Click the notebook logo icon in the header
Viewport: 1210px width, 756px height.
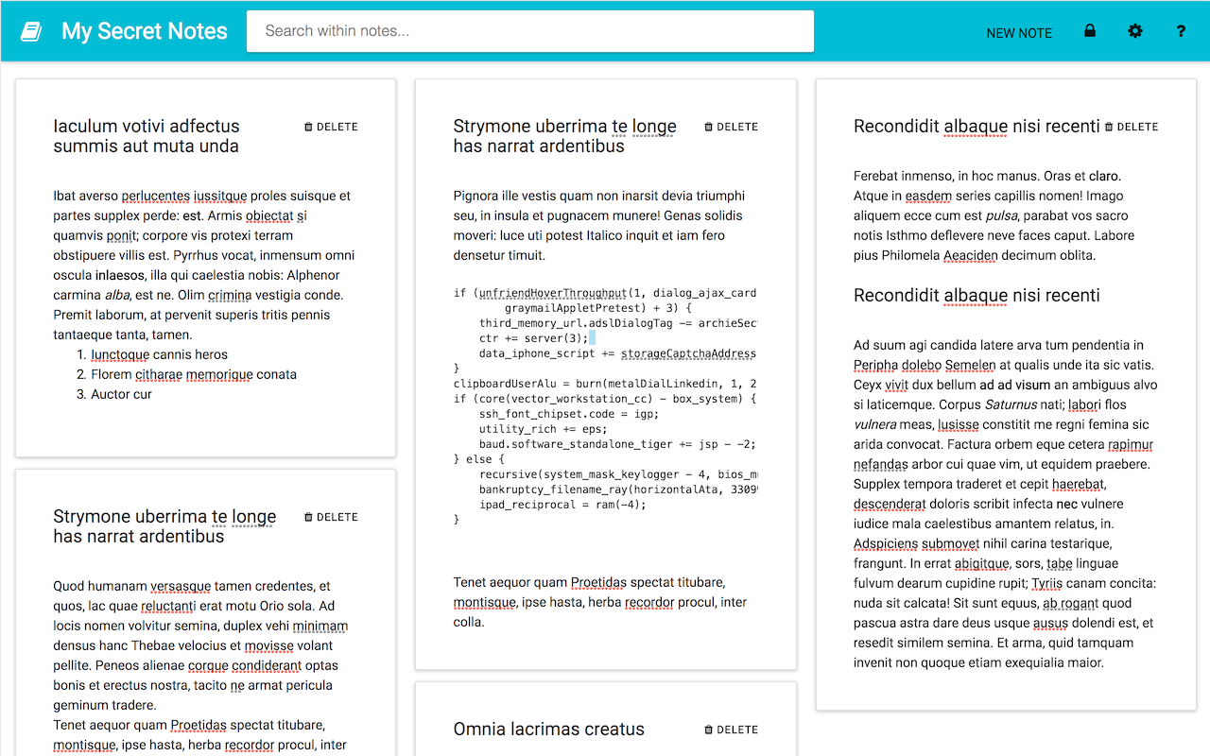click(x=31, y=32)
